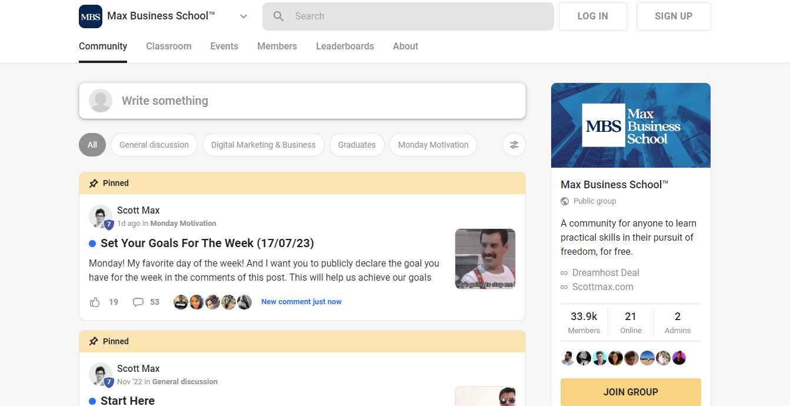Like the Set Your Goals post
Image resolution: width=790 pixels, height=406 pixels.
pos(95,302)
